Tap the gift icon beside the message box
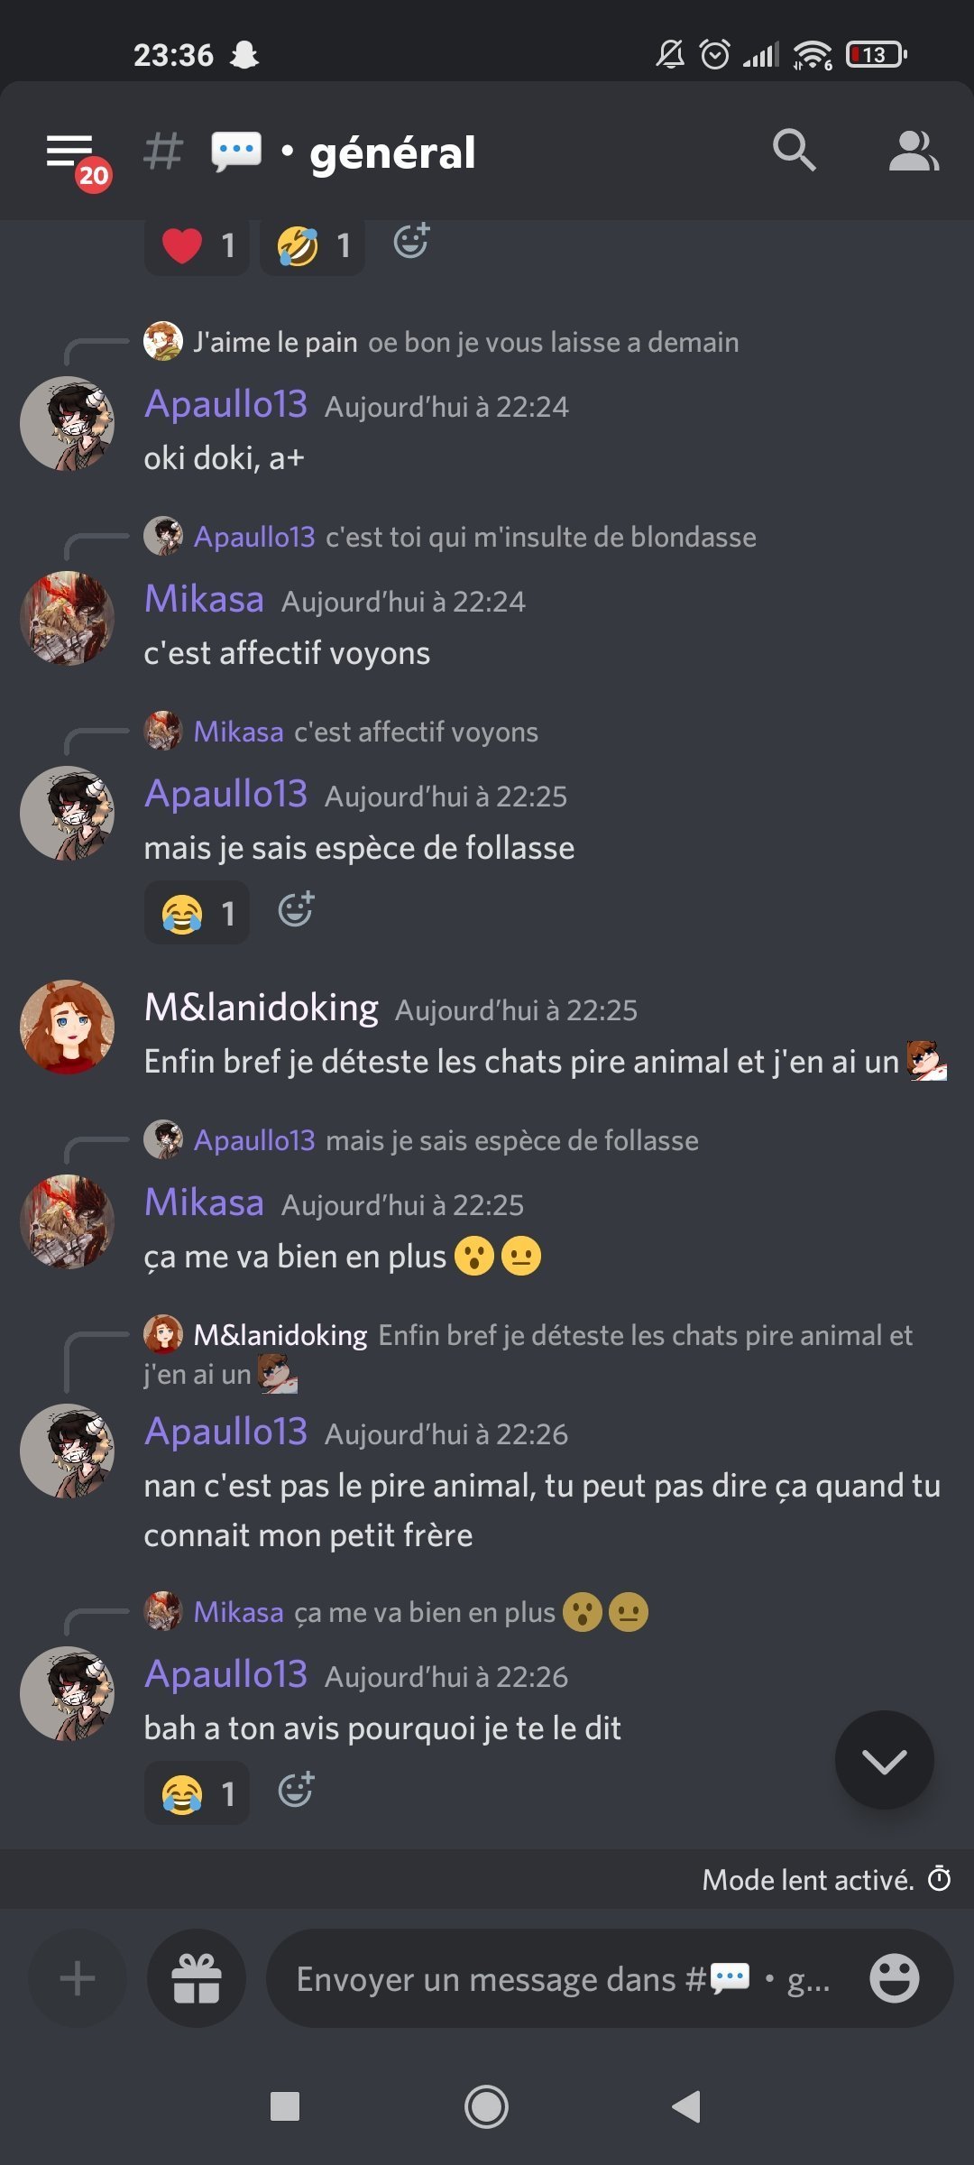 [x=197, y=1978]
